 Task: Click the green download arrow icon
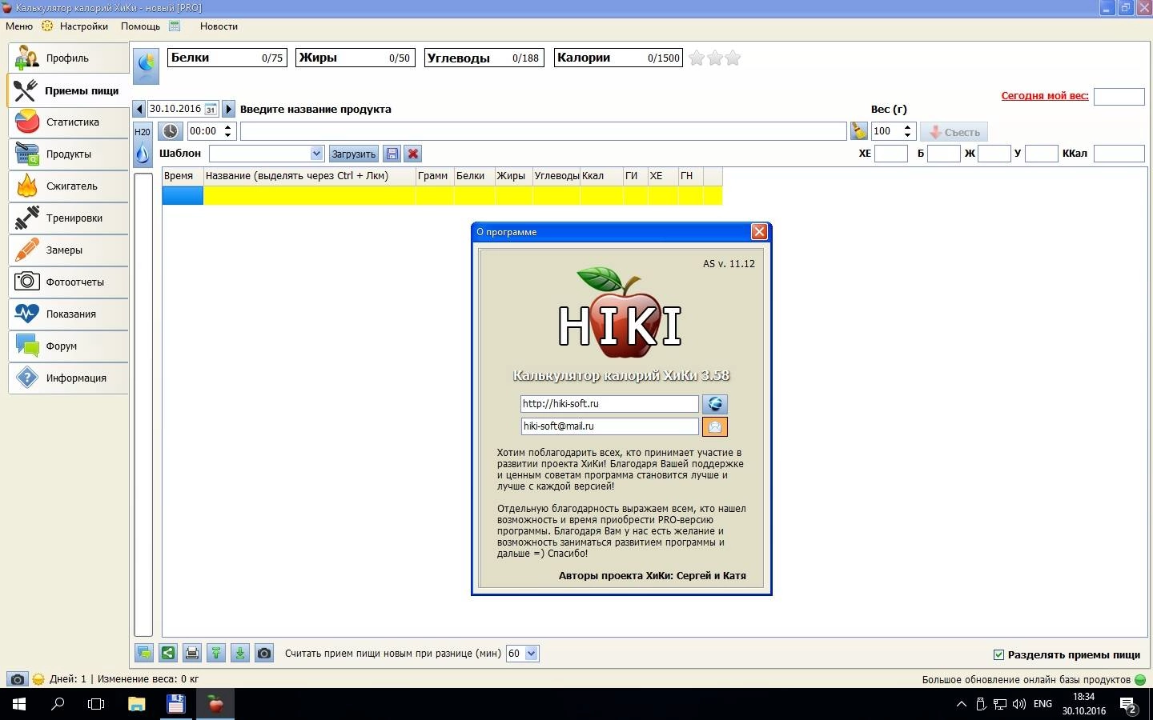240,654
